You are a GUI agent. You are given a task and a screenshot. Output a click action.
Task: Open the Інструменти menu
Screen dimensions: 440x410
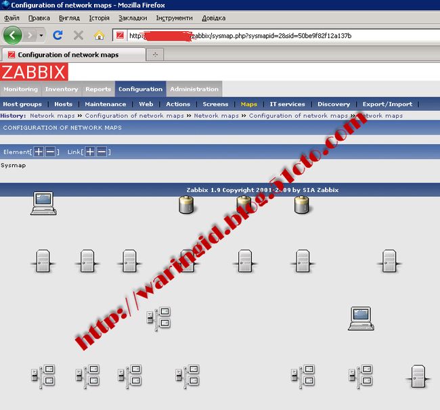pyautogui.click(x=174, y=18)
